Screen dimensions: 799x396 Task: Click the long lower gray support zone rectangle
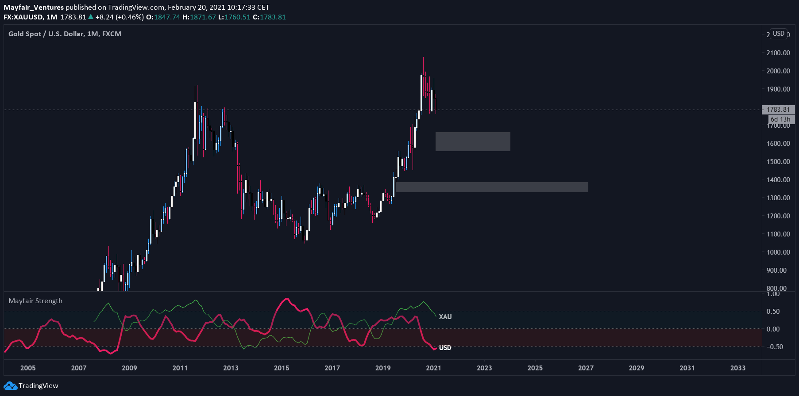pyautogui.click(x=492, y=187)
